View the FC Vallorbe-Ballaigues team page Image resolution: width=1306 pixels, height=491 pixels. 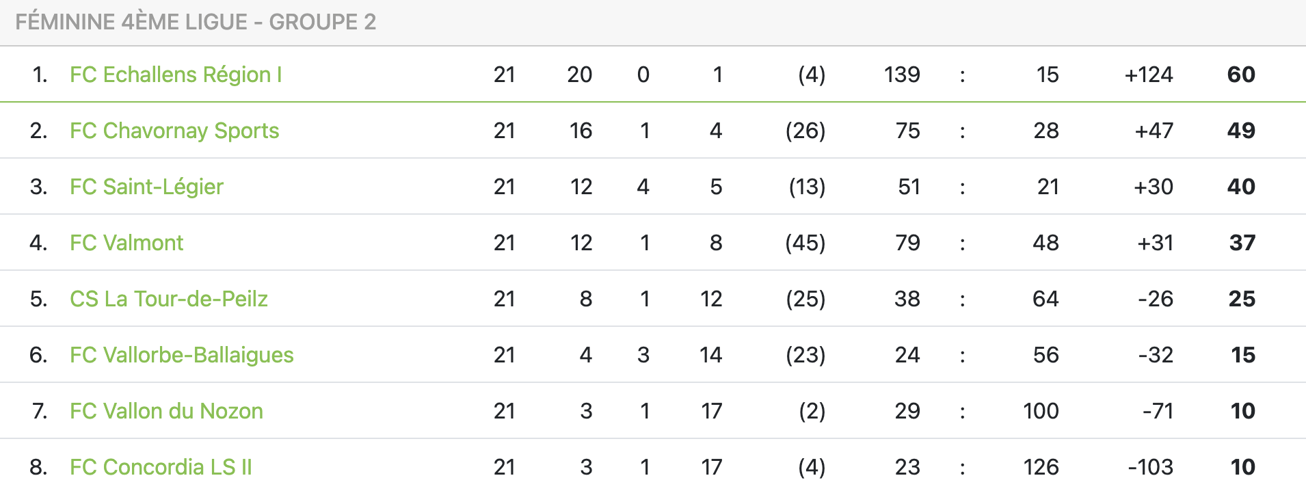[182, 355]
